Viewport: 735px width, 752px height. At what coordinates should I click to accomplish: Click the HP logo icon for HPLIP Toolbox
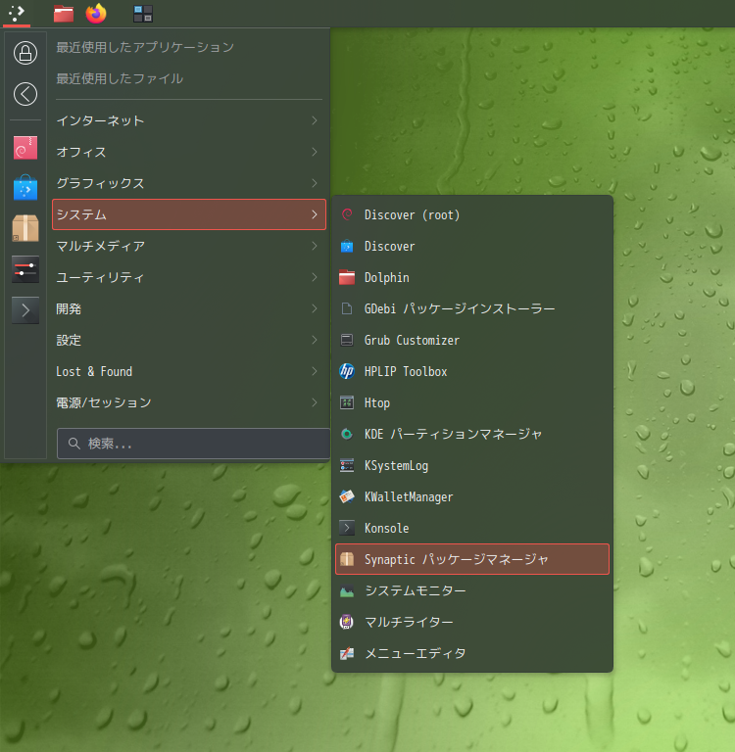pos(347,371)
